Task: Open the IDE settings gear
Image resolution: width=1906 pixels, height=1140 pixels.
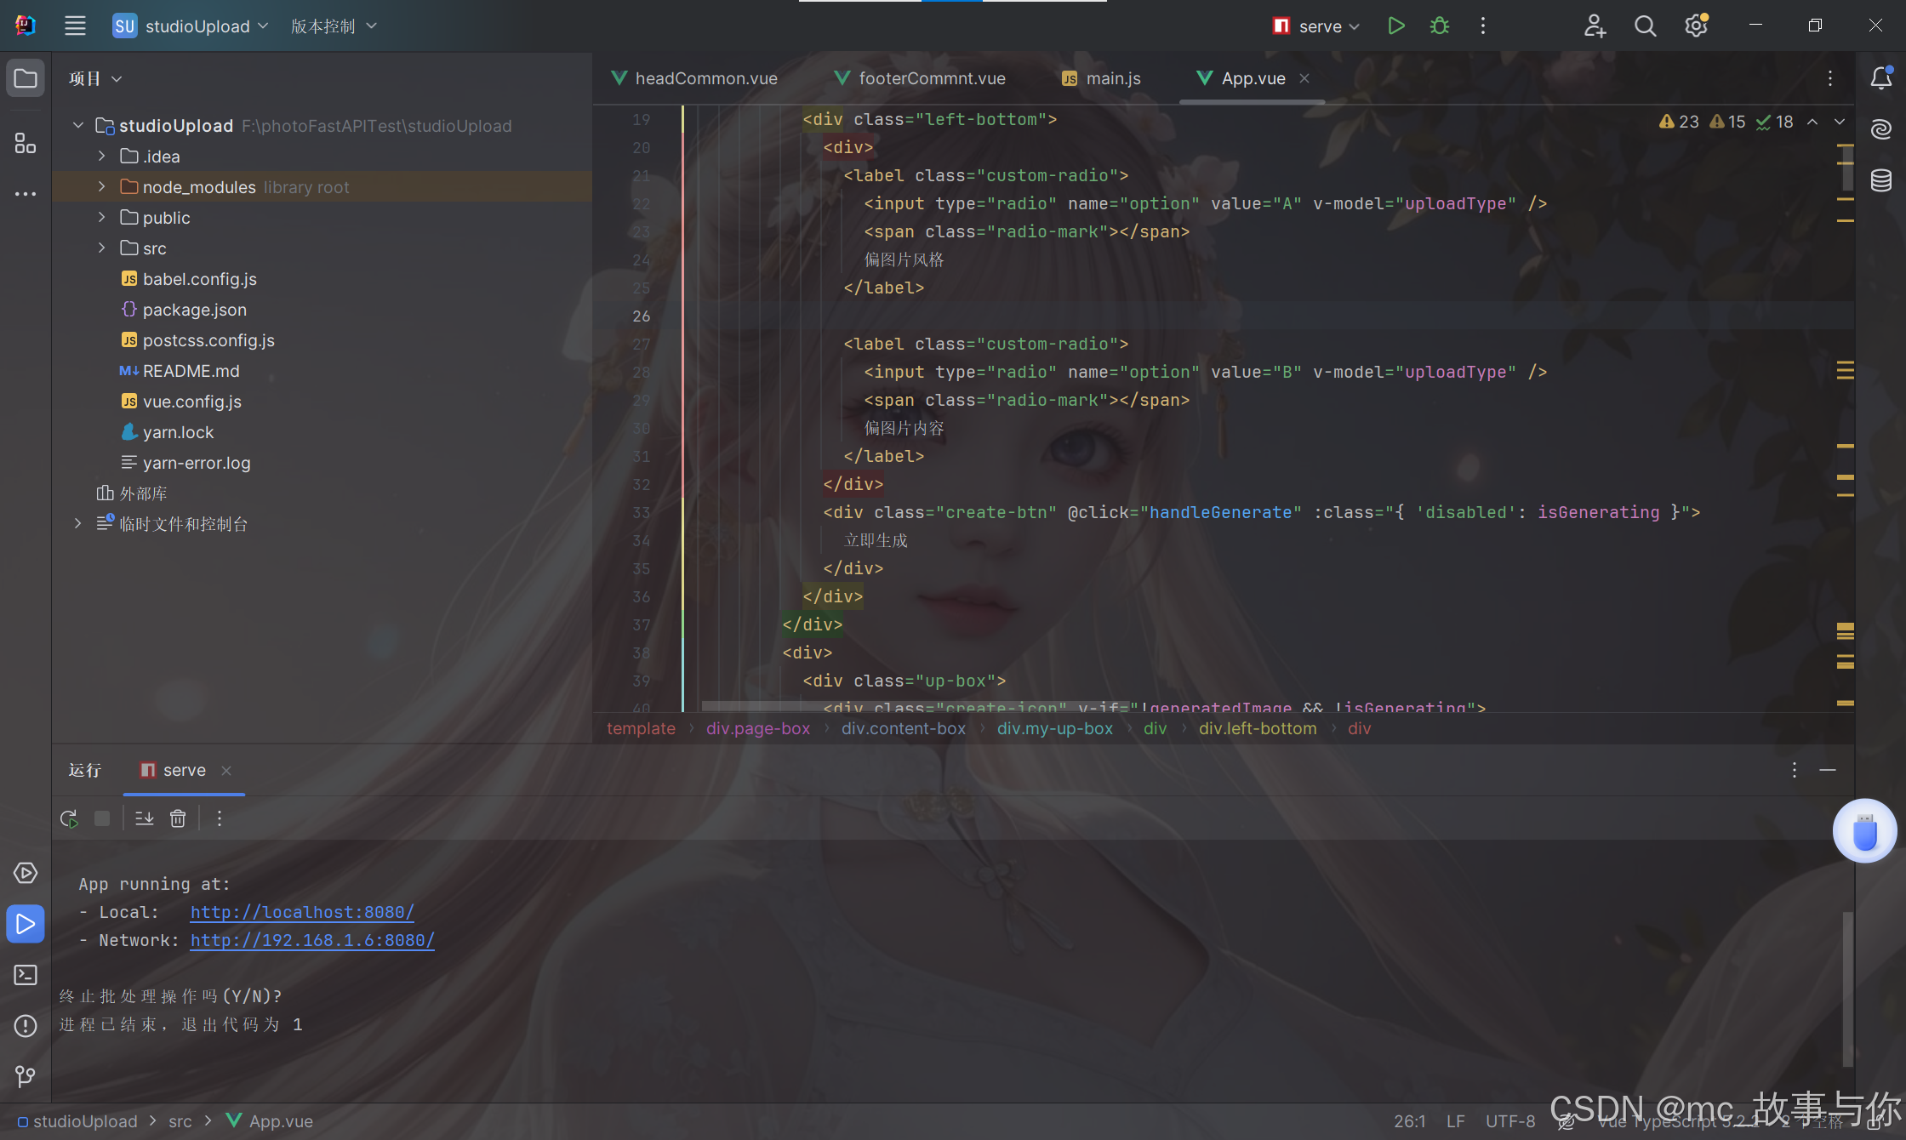Action: click(1696, 26)
